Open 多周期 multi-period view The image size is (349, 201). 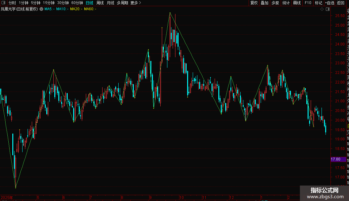[x=122, y=3]
